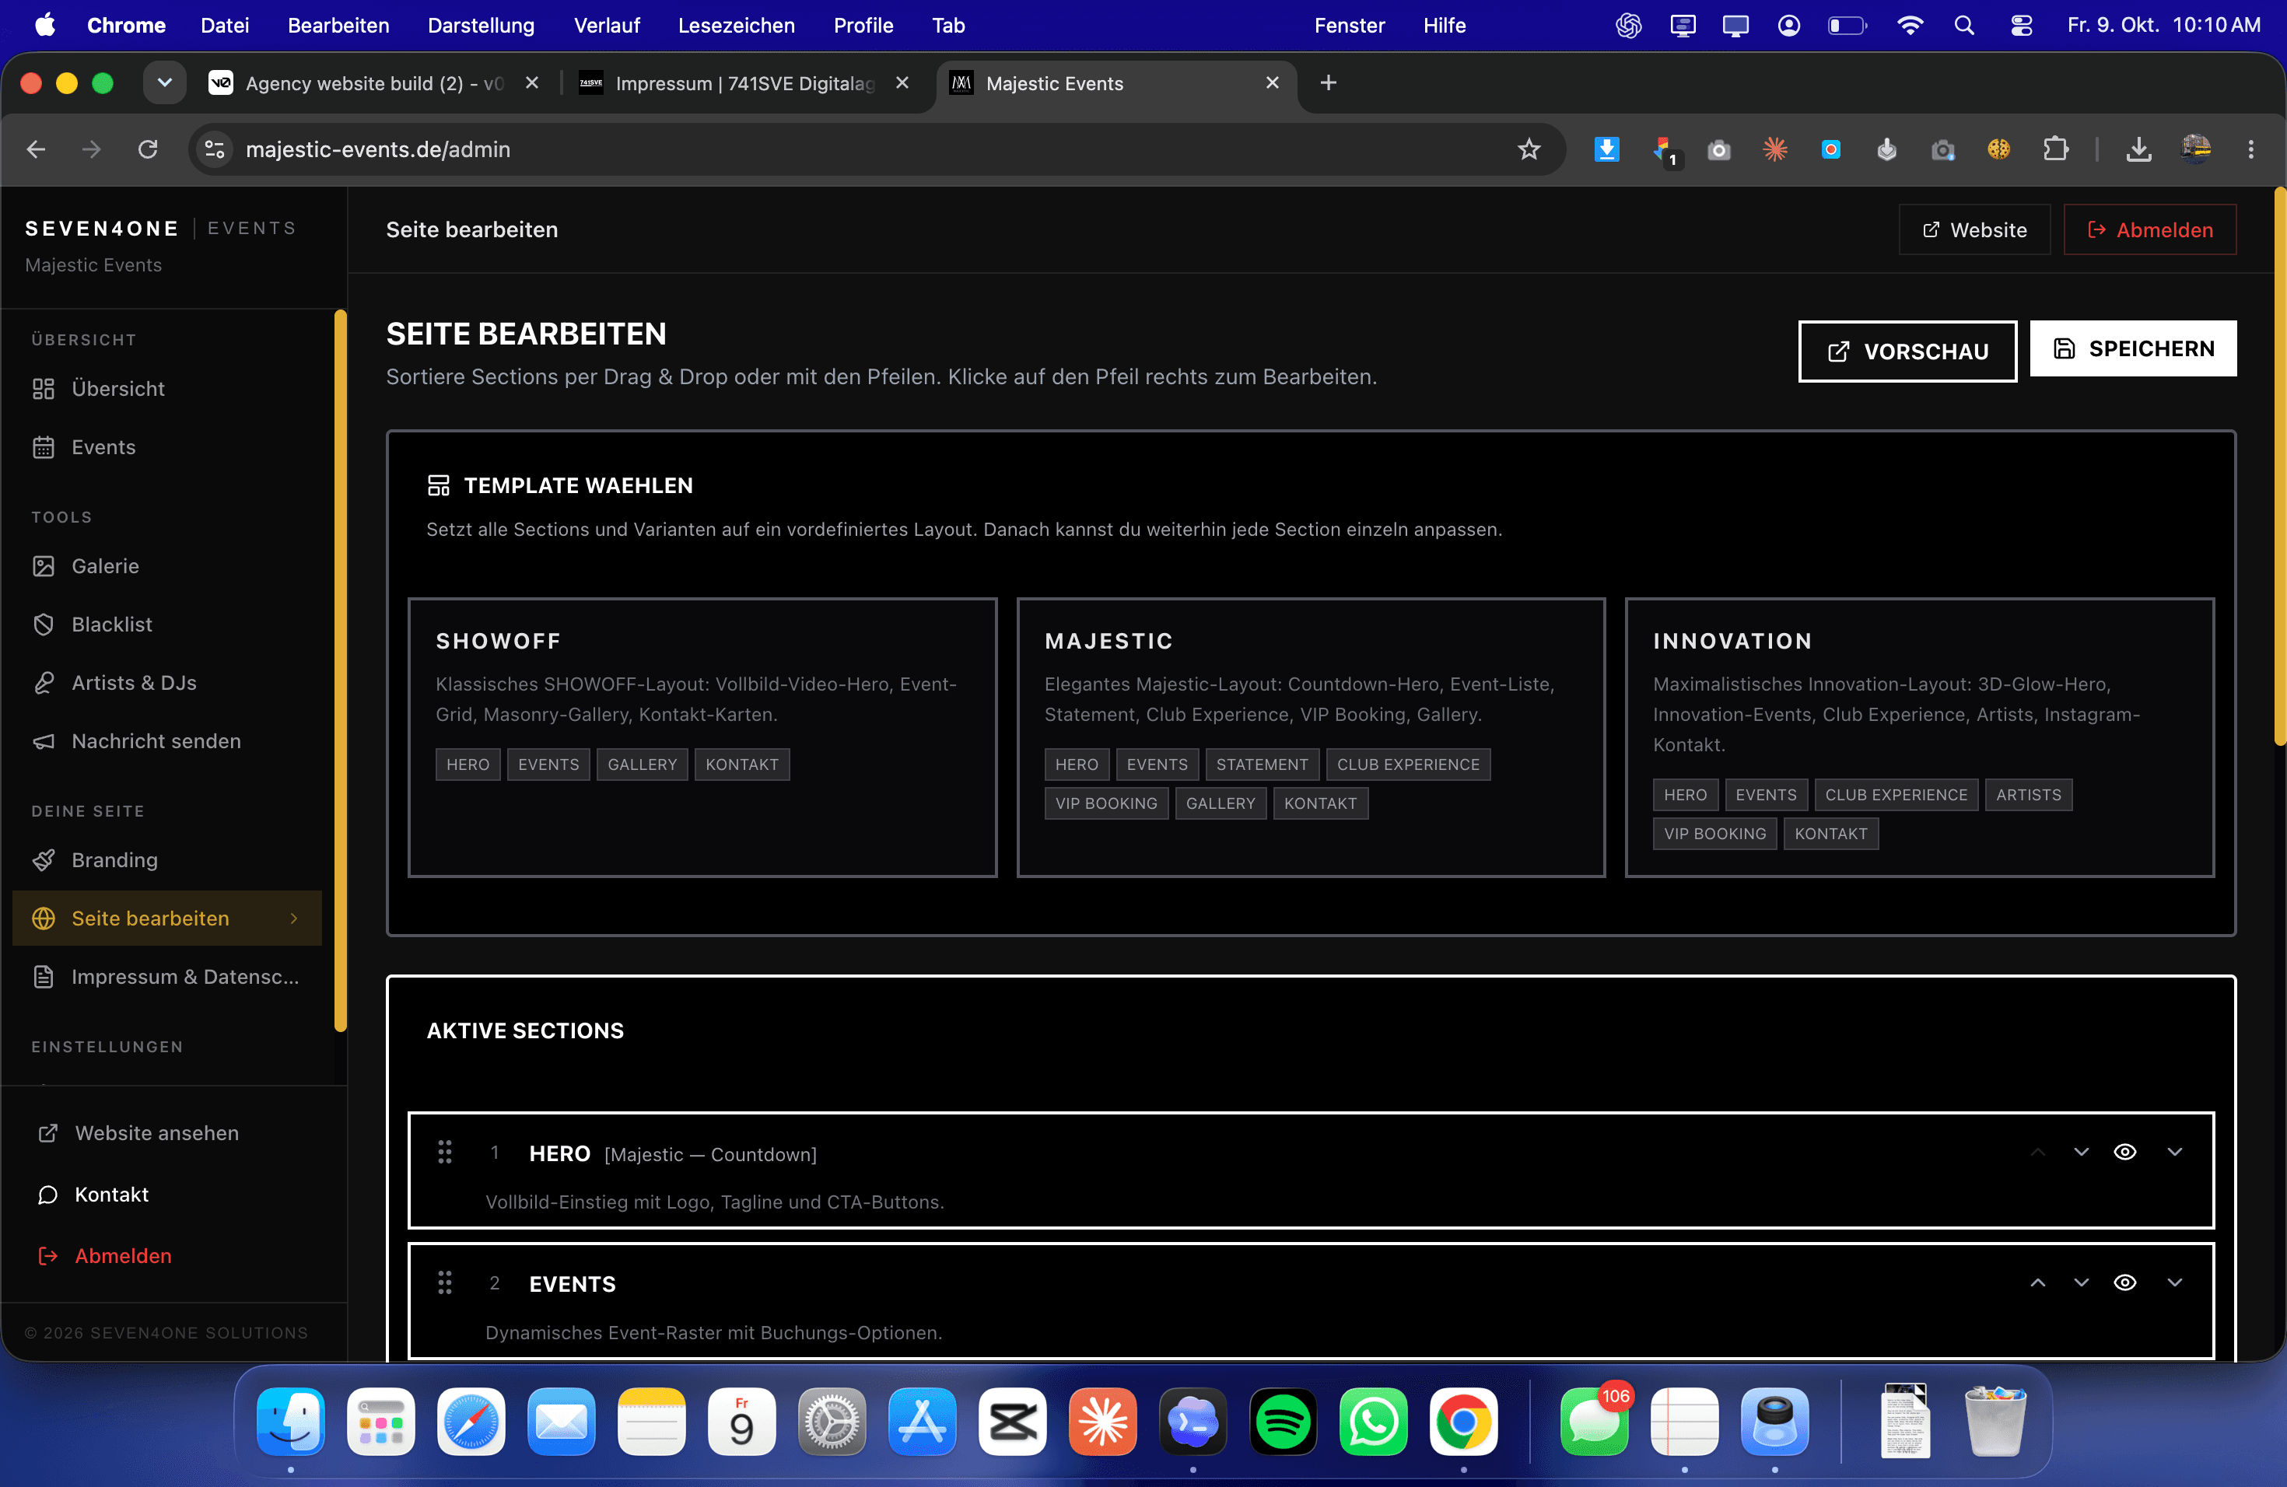Select the SHOWOFF template card
Viewport: 2287px width, 1487px height.
click(702, 737)
